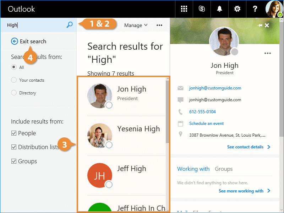Click the Exit search back arrow

pos(15,41)
